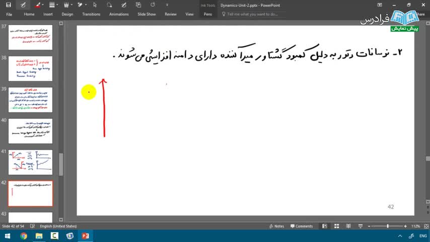Click the Repeat/Redo circular arrow icon
This screenshot has width=430, height=242.
[x=153, y=5]
